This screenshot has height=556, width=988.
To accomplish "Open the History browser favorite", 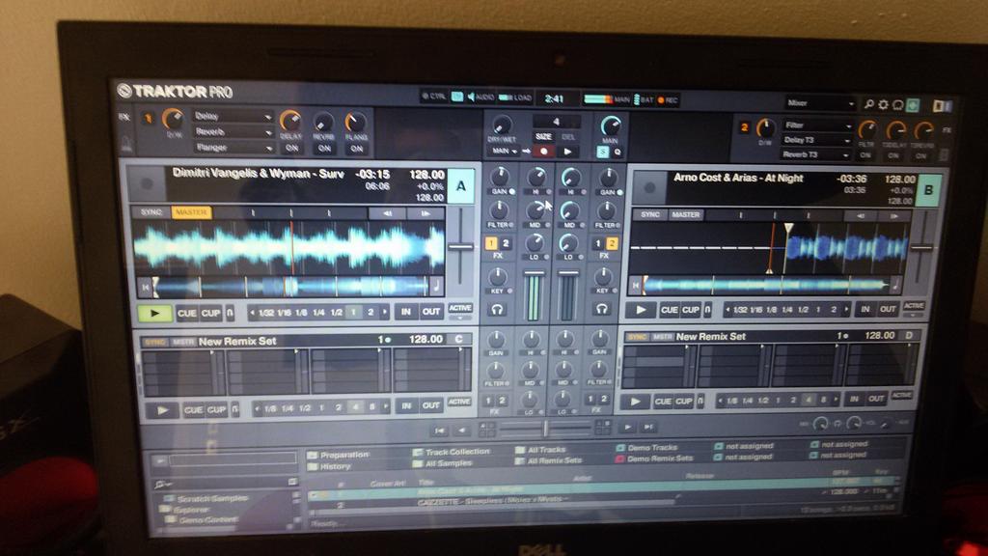I will 330,466.
